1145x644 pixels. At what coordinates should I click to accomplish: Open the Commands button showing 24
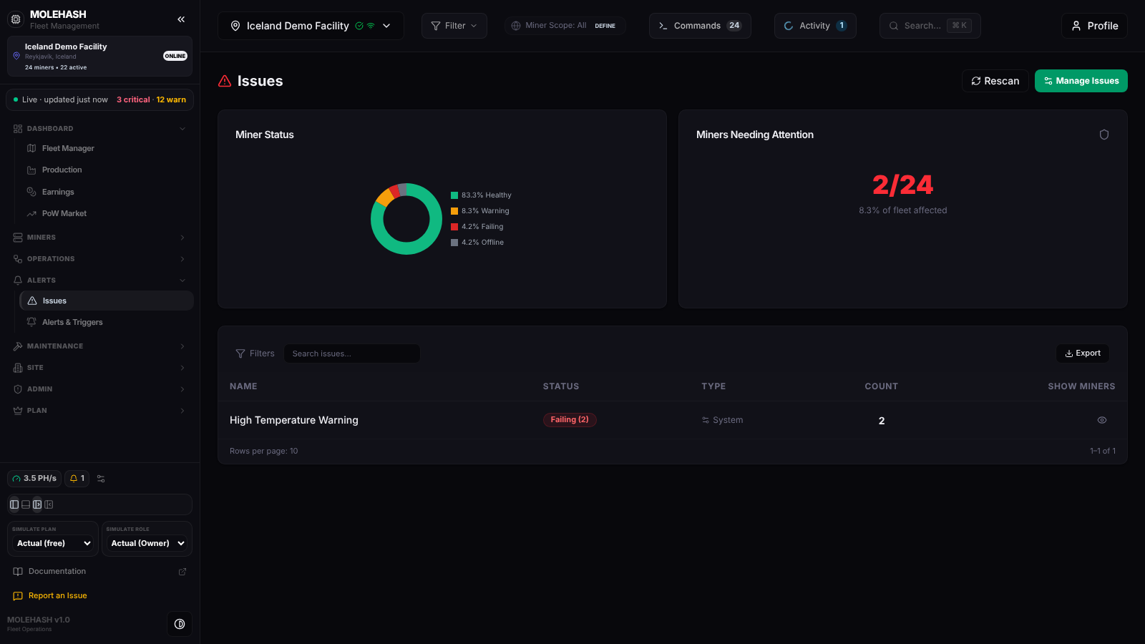pyautogui.click(x=700, y=26)
